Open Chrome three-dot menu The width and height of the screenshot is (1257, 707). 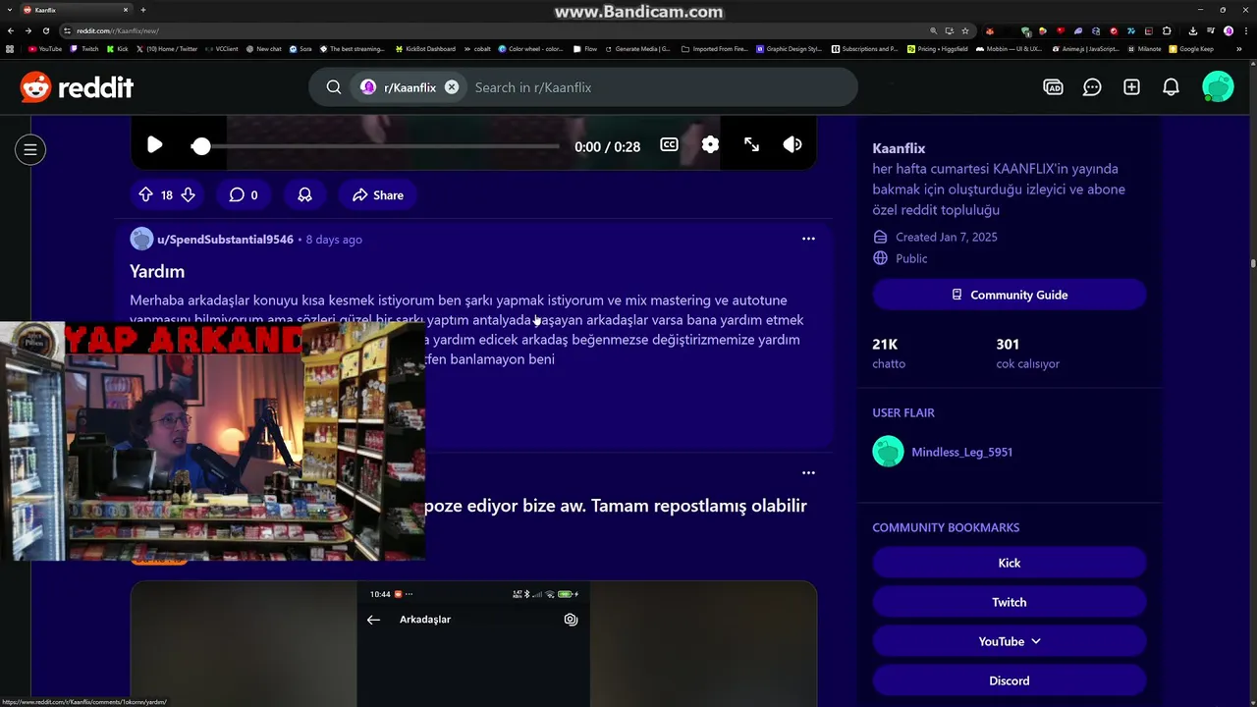pos(1244,30)
